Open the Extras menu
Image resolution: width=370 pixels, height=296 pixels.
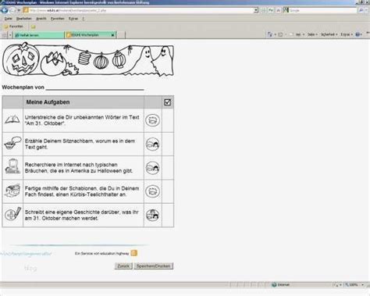[x=73, y=19]
